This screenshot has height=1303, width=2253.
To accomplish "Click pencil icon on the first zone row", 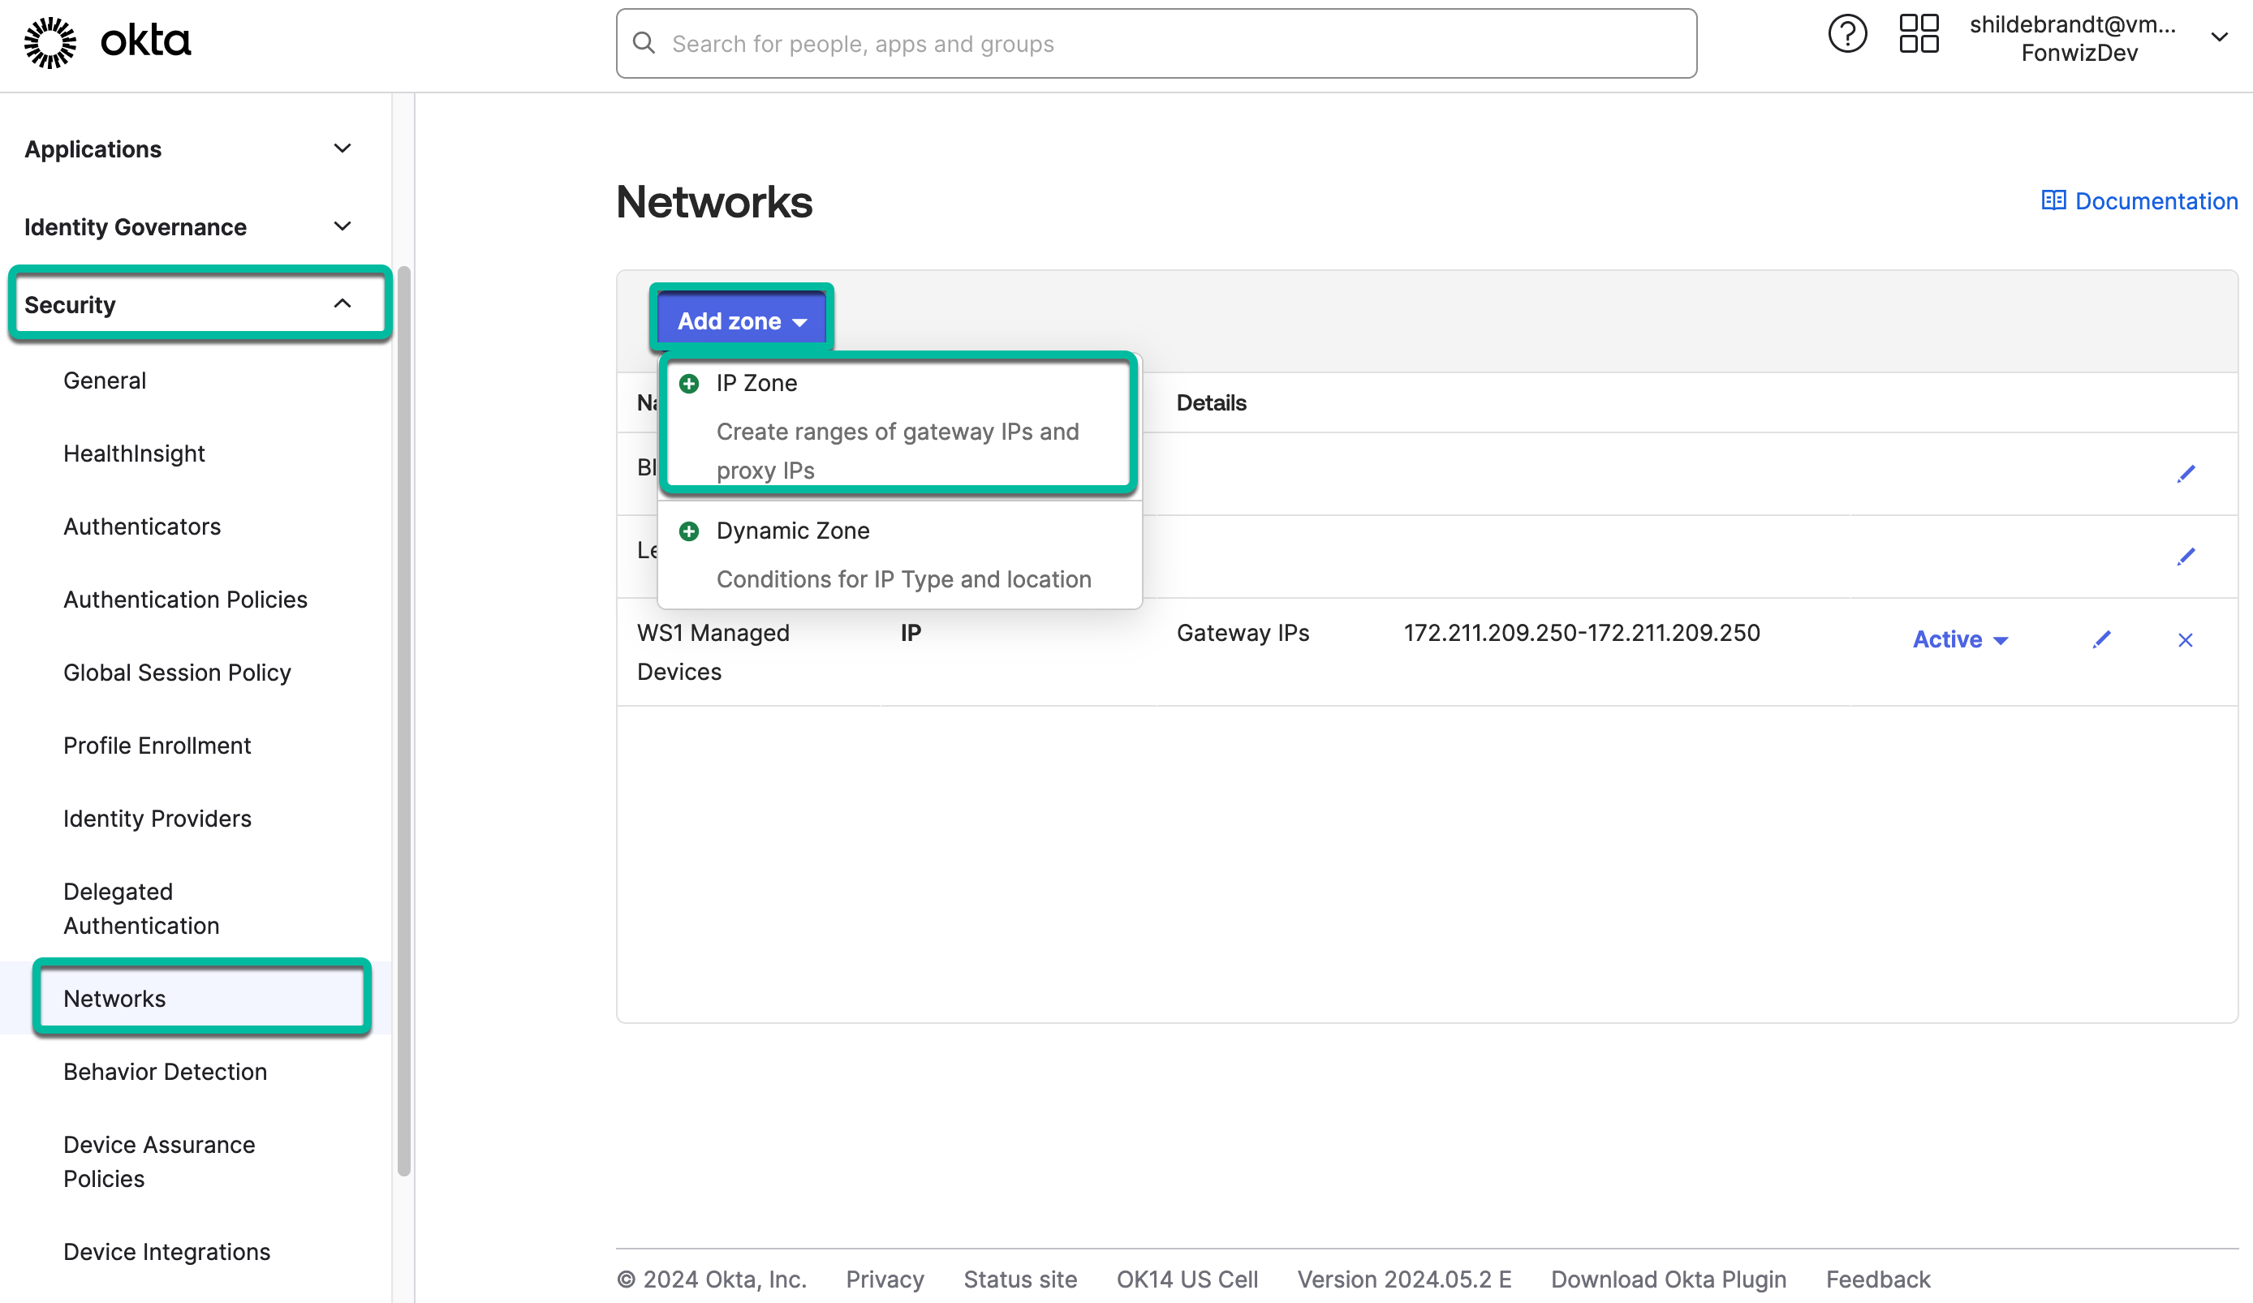I will 2186,474.
